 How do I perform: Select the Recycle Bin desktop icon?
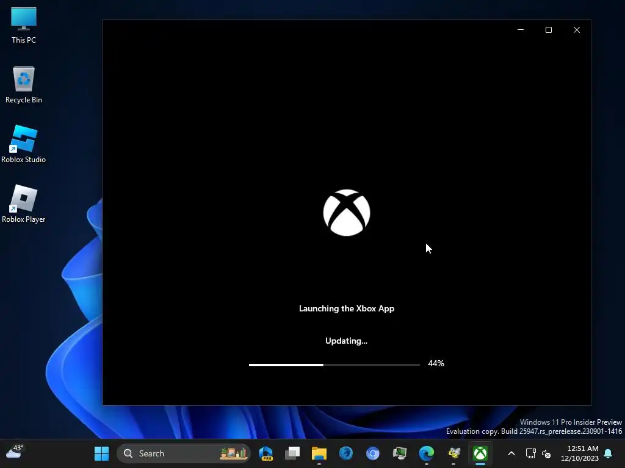click(x=24, y=85)
